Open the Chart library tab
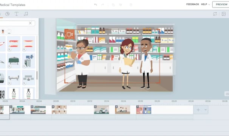The width and height of the screenshot is (229, 136). click(x=8, y=14)
